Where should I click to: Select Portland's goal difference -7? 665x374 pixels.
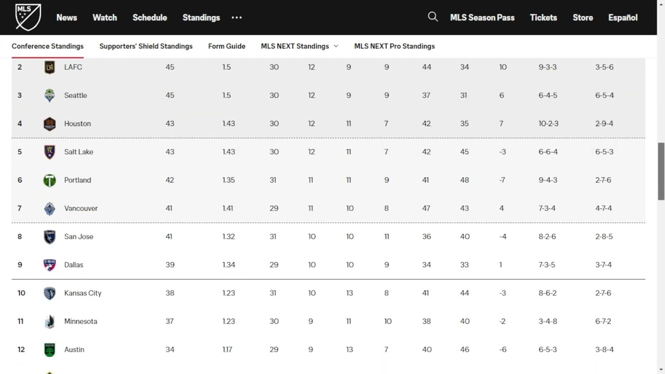coord(502,180)
